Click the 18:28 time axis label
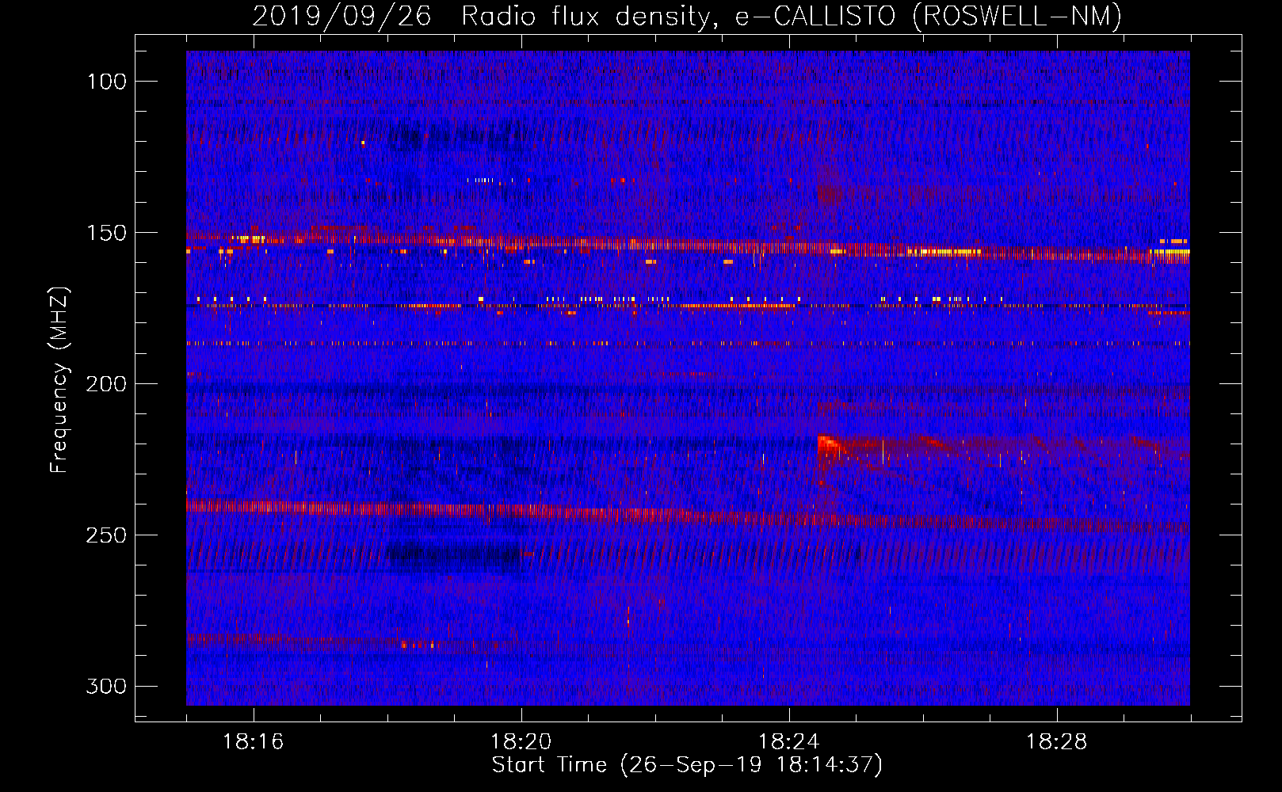The image size is (1282, 792). [x=1057, y=742]
